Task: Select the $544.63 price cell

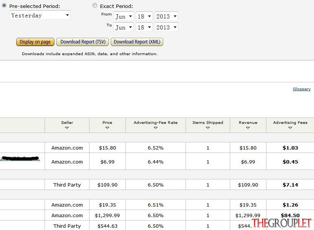Action: pos(107,226)
